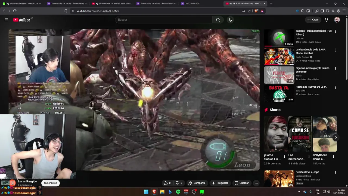Open pabloxo otramasdelpablo video thumbnail
Screen dimensions: 348x196
tap(279, 38)
